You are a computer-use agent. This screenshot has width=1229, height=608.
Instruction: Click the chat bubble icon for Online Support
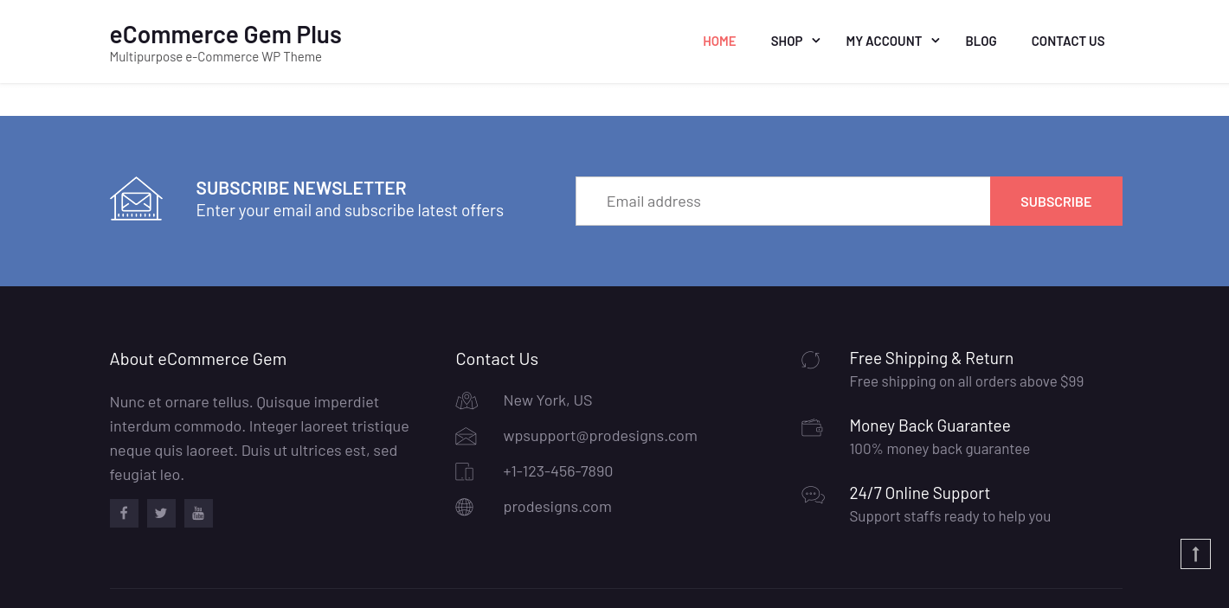point(813,495)
